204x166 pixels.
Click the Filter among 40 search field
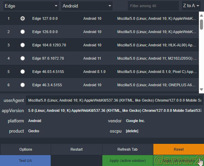tap(153, 6)
